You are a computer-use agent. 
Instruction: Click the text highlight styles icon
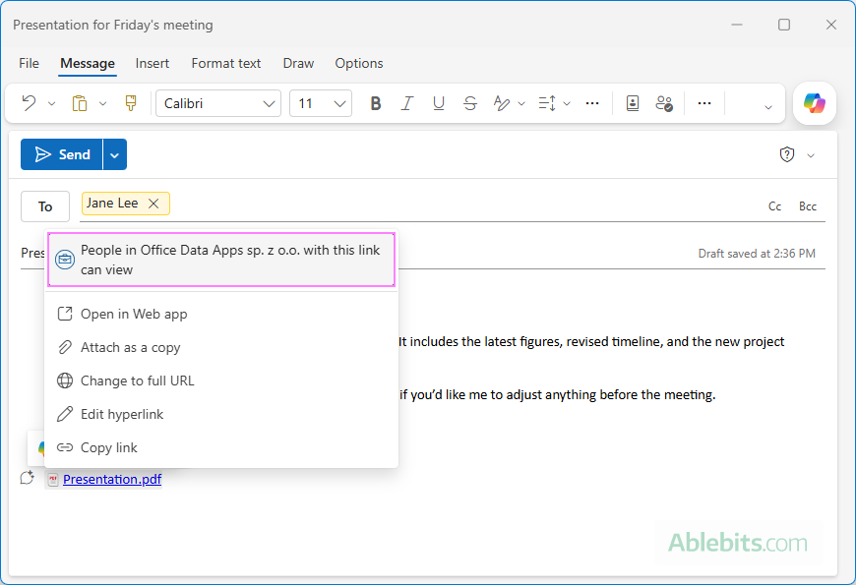click(x=501, y=103)
